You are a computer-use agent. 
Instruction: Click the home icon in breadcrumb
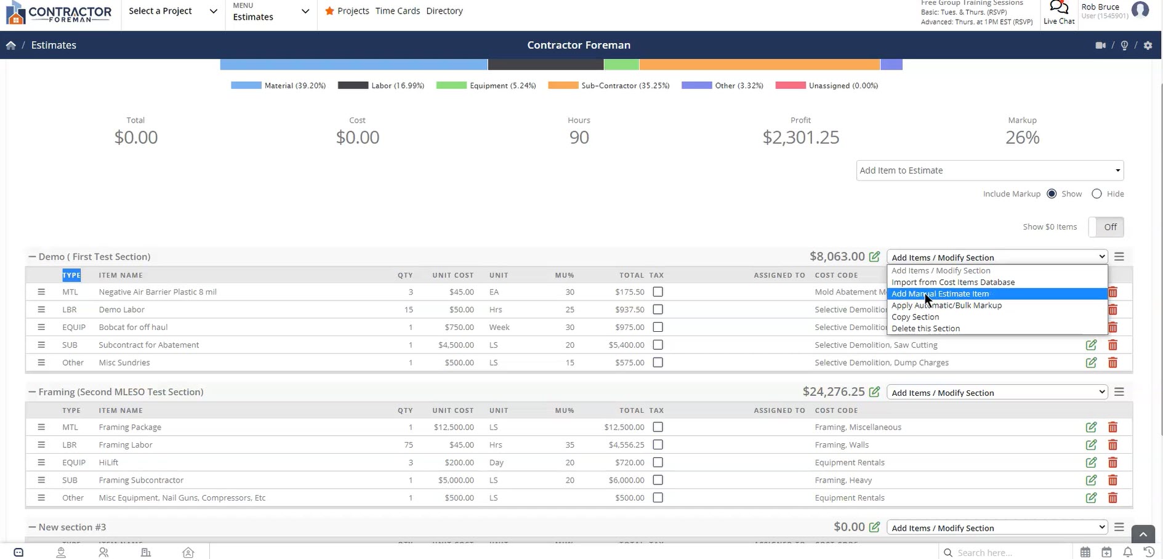click(x=10, y=46)
